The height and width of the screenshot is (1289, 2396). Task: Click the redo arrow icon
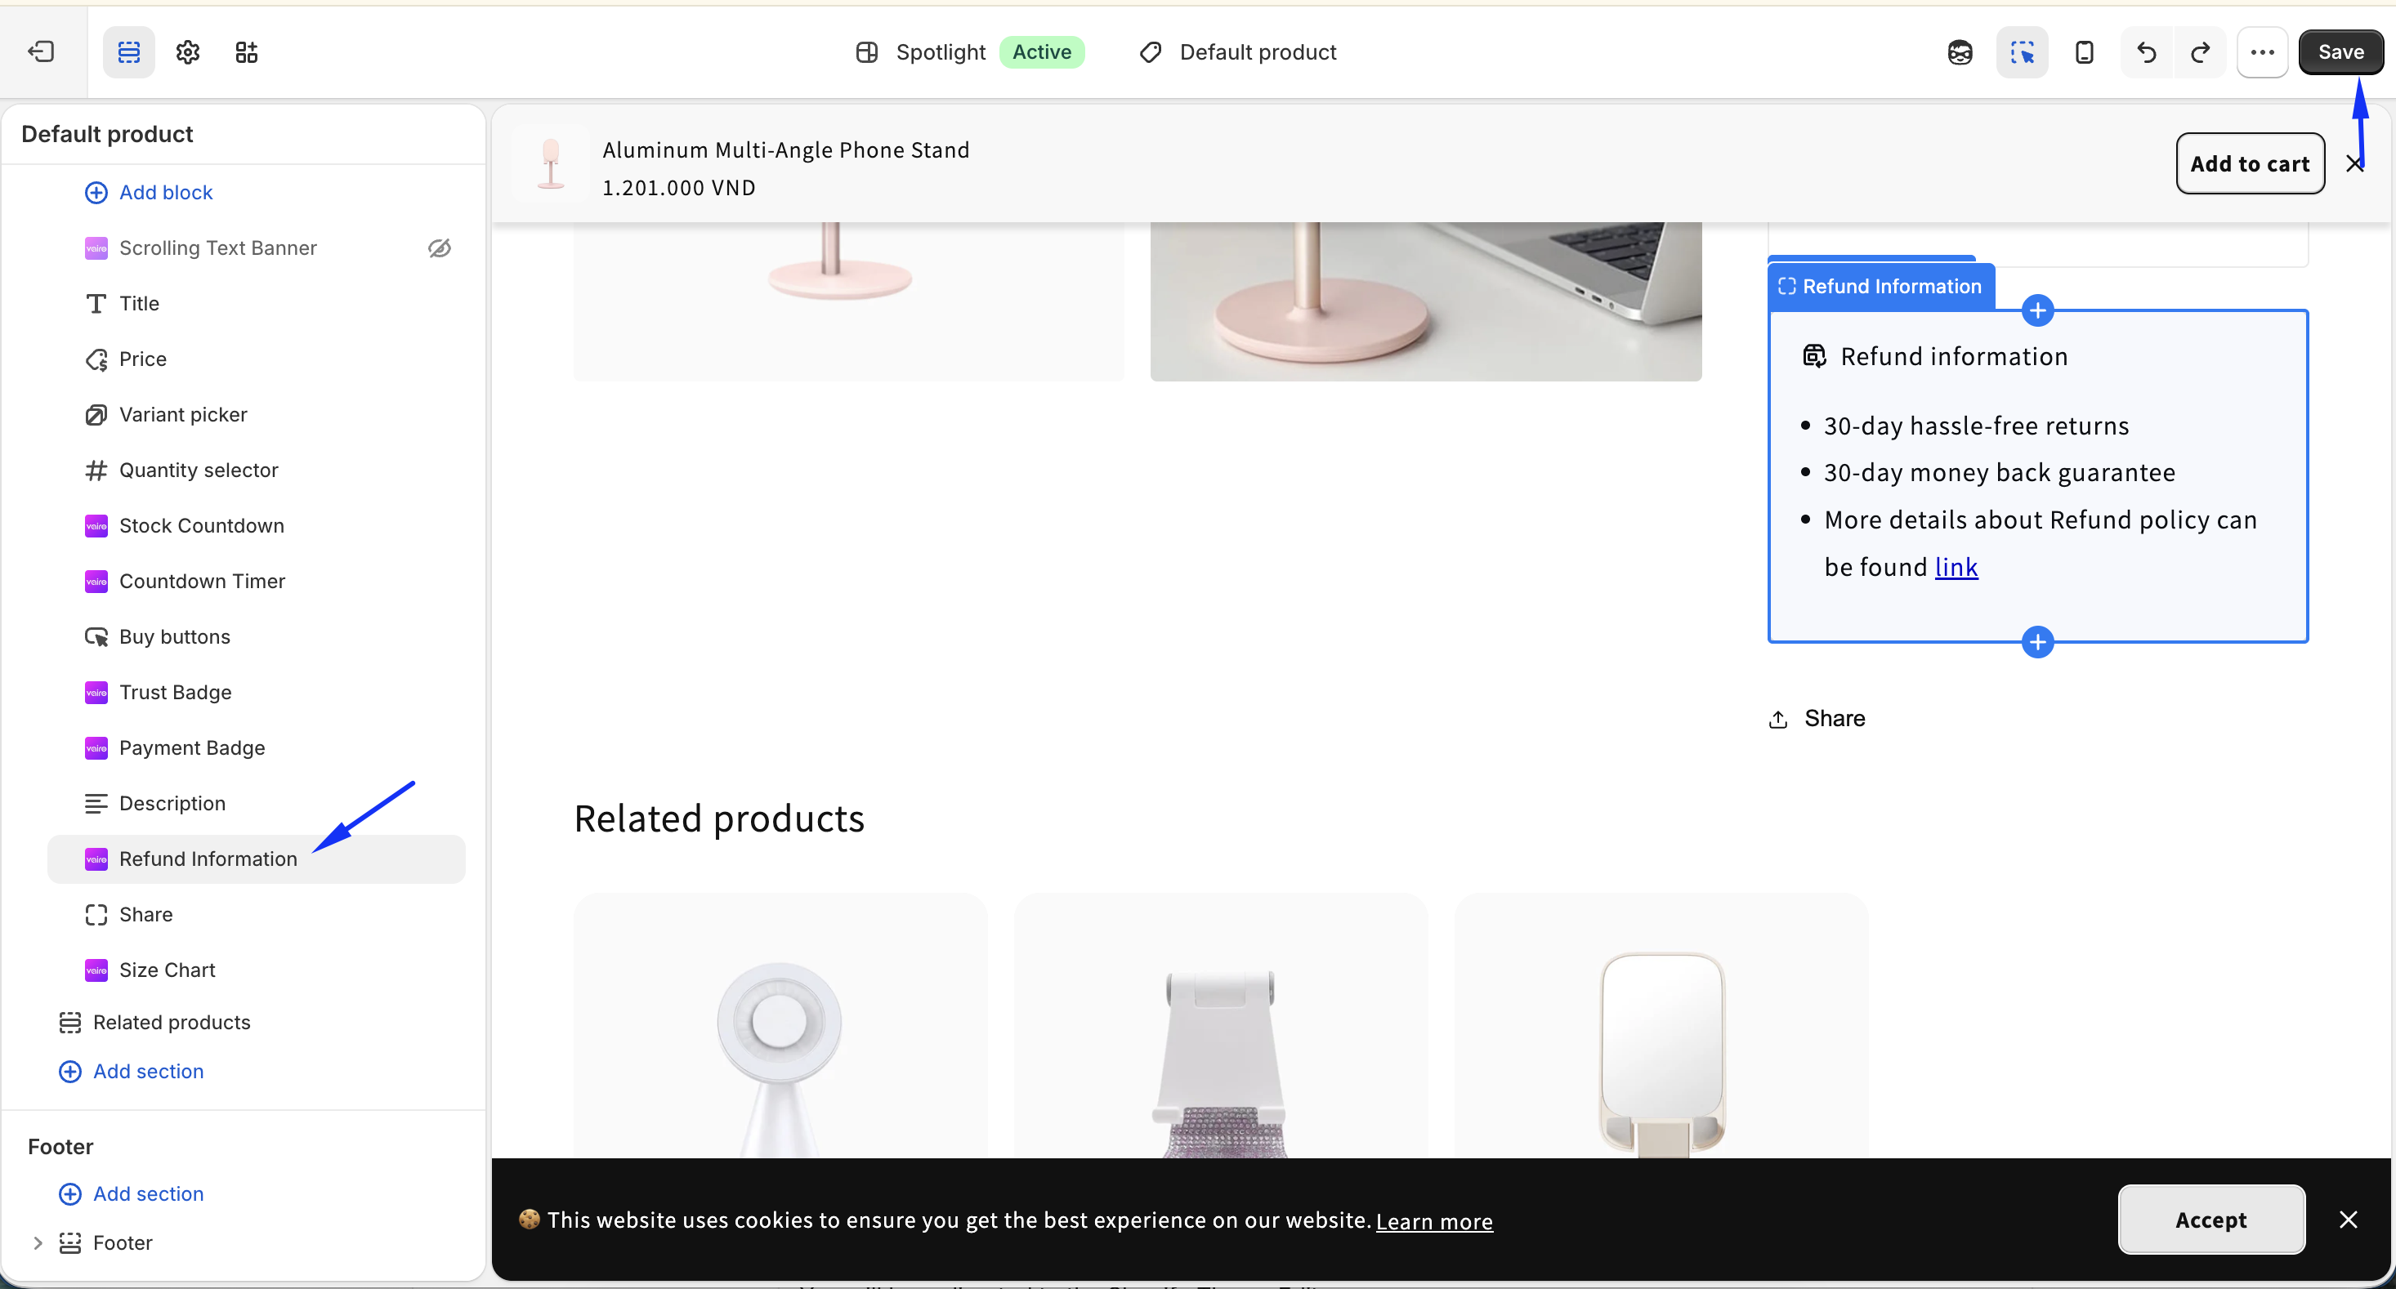[x=2200, y=52]
